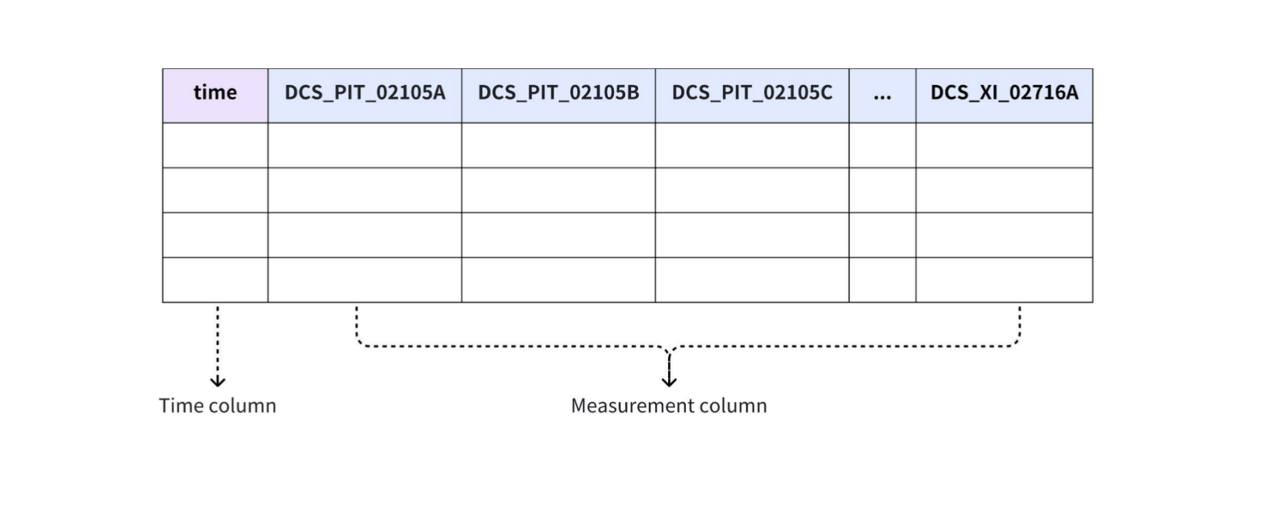1261x524 pixels.
Task: Click first empty cell under DCS_XI_02716A
Action: 1004,145
